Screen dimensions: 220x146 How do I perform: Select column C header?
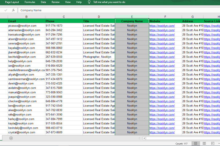point(64,17)
